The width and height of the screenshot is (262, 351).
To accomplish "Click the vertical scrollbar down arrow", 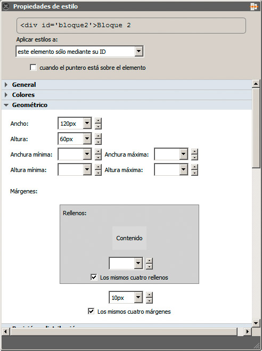I will (256, 323).
